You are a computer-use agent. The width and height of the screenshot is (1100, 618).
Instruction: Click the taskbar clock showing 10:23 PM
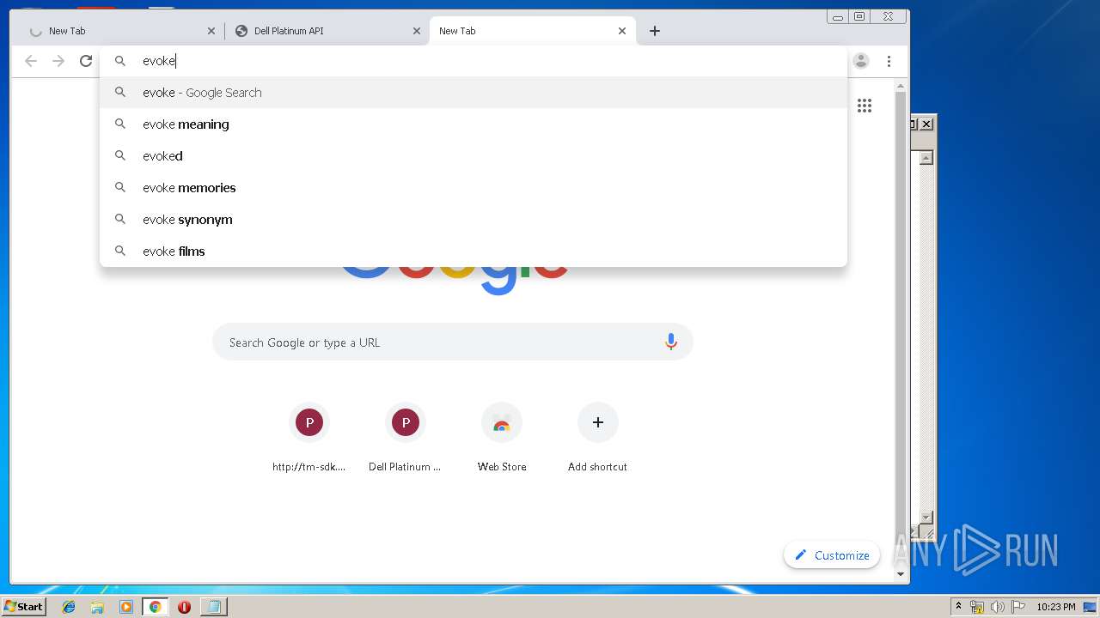point(1055,607)
